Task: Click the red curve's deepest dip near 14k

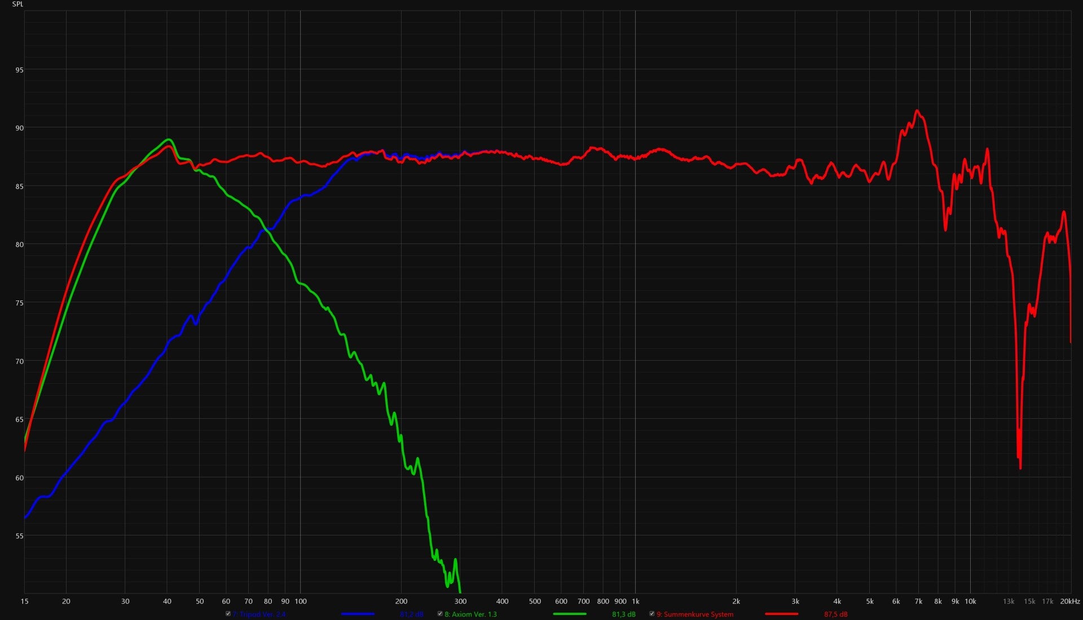Action: coord(1020,467)
